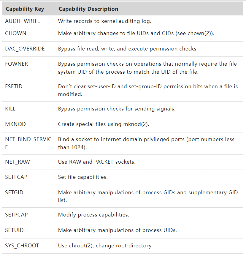Select the NET_RAW key cell
Screen dimensions: 246x256
click(18, 162)
